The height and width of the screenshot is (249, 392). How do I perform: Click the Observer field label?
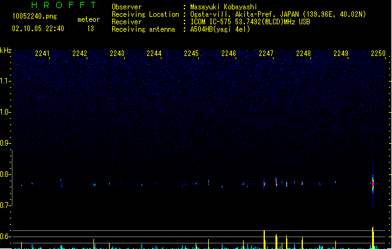127,7
